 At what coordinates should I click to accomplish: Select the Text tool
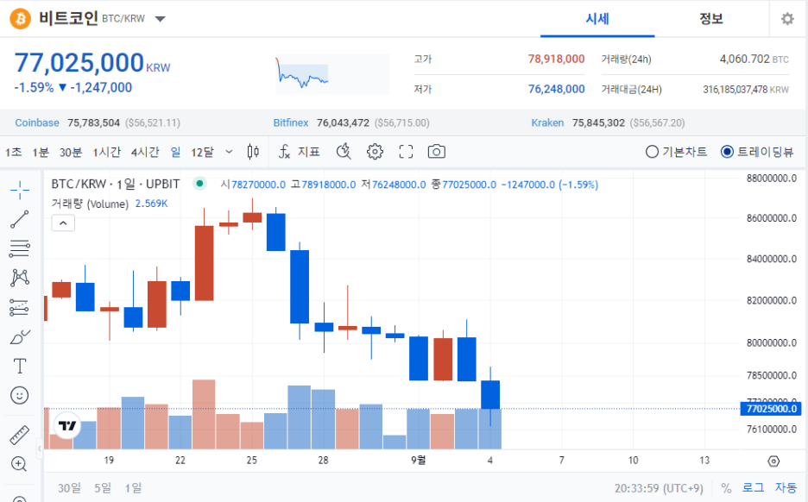click(20, 366)
